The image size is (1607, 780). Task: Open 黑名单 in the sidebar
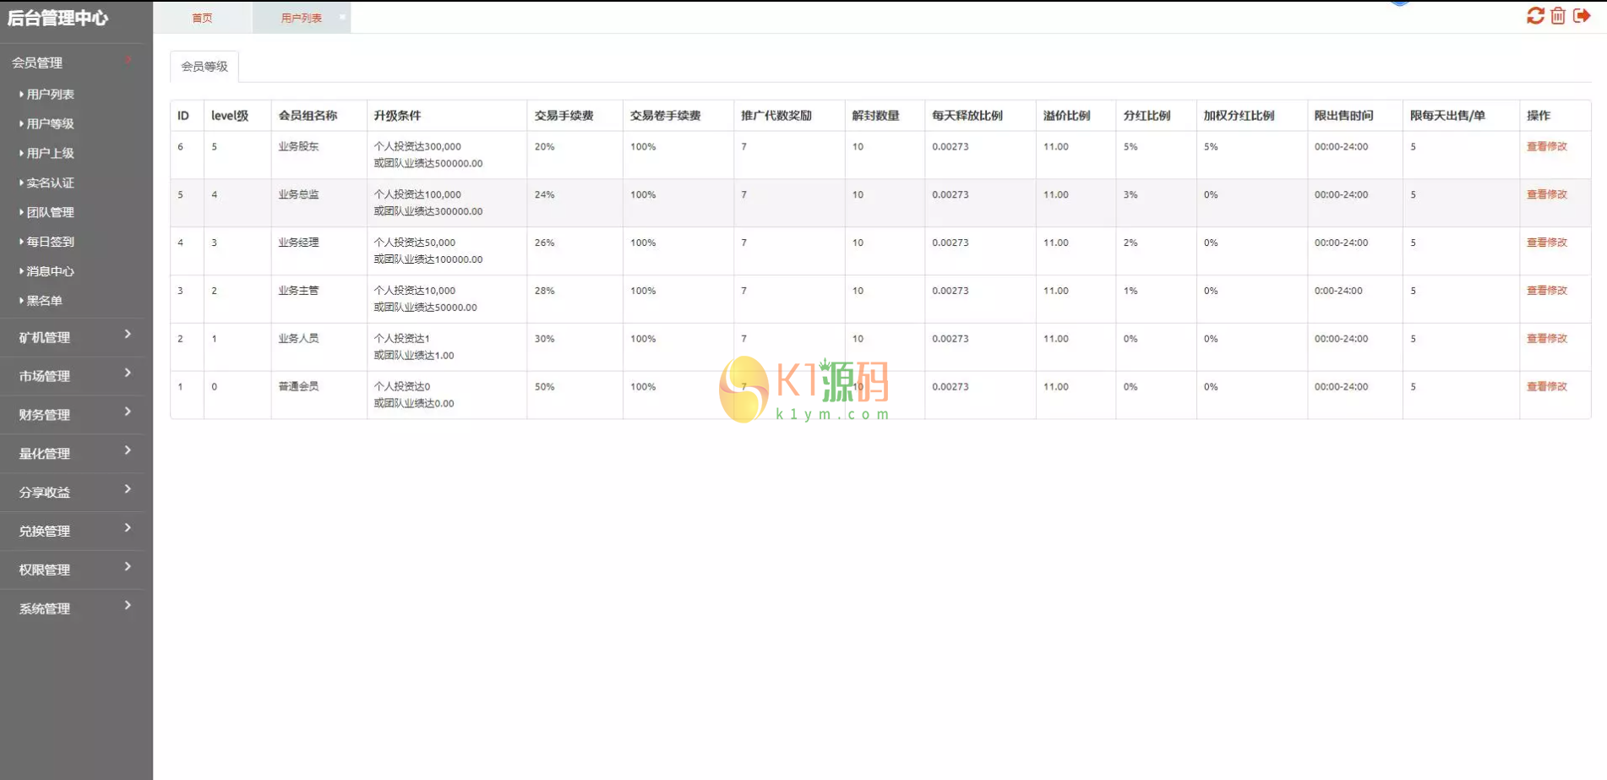point(44,301)
